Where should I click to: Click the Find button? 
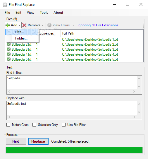pyautogui.click(x=16, y=141)
